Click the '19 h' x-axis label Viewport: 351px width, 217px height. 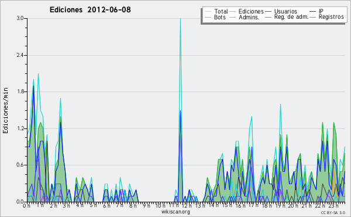pos(280,206)
